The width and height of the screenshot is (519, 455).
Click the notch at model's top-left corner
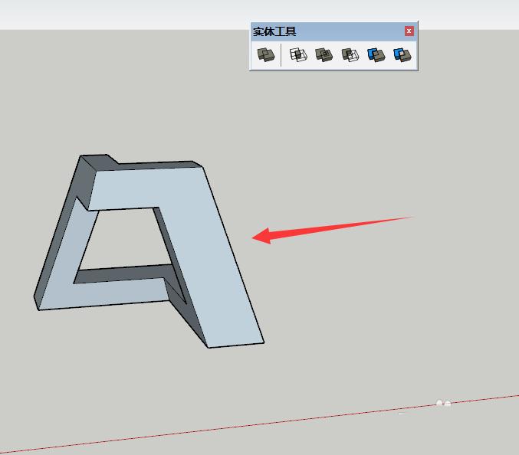point(112,160)
